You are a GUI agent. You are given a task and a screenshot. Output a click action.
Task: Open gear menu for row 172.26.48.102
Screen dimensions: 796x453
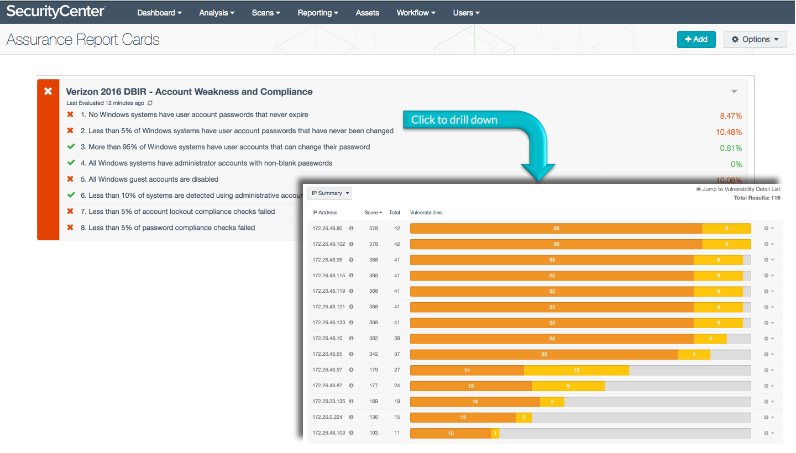point(768,244)
